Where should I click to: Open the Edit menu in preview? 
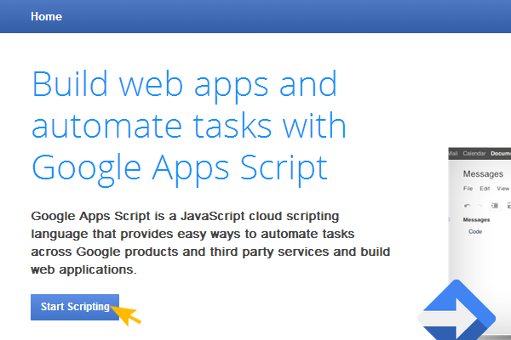pyautogui.click(x=485, y=188)
